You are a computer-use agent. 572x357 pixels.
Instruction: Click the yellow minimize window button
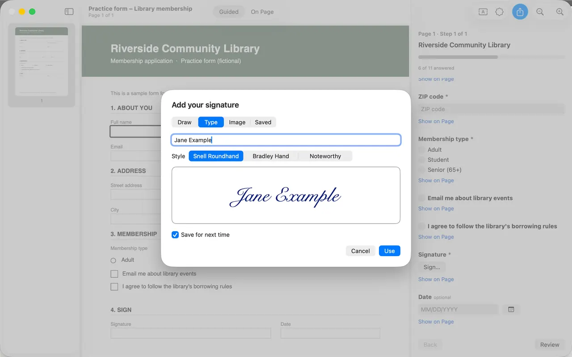tap(22, 12)
